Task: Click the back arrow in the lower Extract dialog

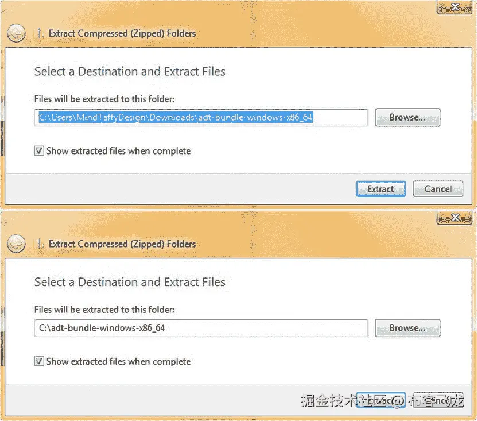Action: point(17,244)
